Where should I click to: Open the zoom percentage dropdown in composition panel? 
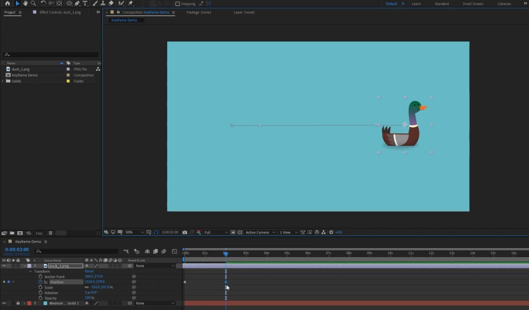[132, 232]
